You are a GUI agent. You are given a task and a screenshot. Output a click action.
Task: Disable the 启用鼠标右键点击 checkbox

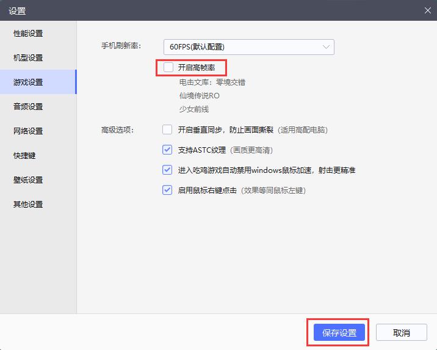tap(167, 190)
